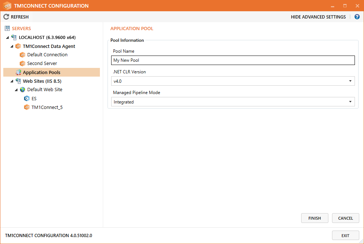
Task: Click the Refresh circular arrow icon
Action: [x=6, y=17]
